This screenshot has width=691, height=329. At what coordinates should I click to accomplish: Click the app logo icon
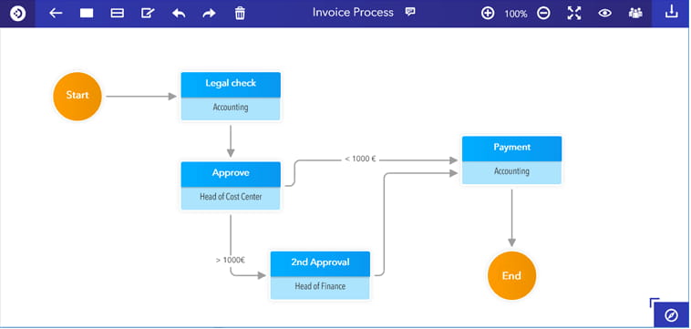click(17, 13)
